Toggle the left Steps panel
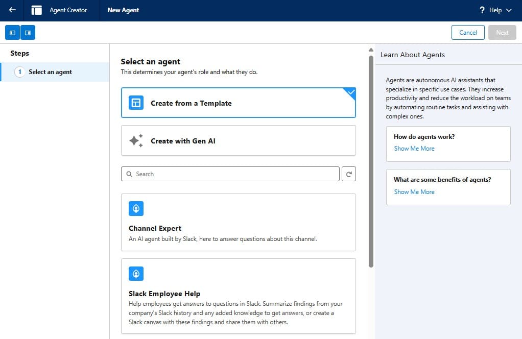This screenshot has width=522, height=339. click(13, 33)
